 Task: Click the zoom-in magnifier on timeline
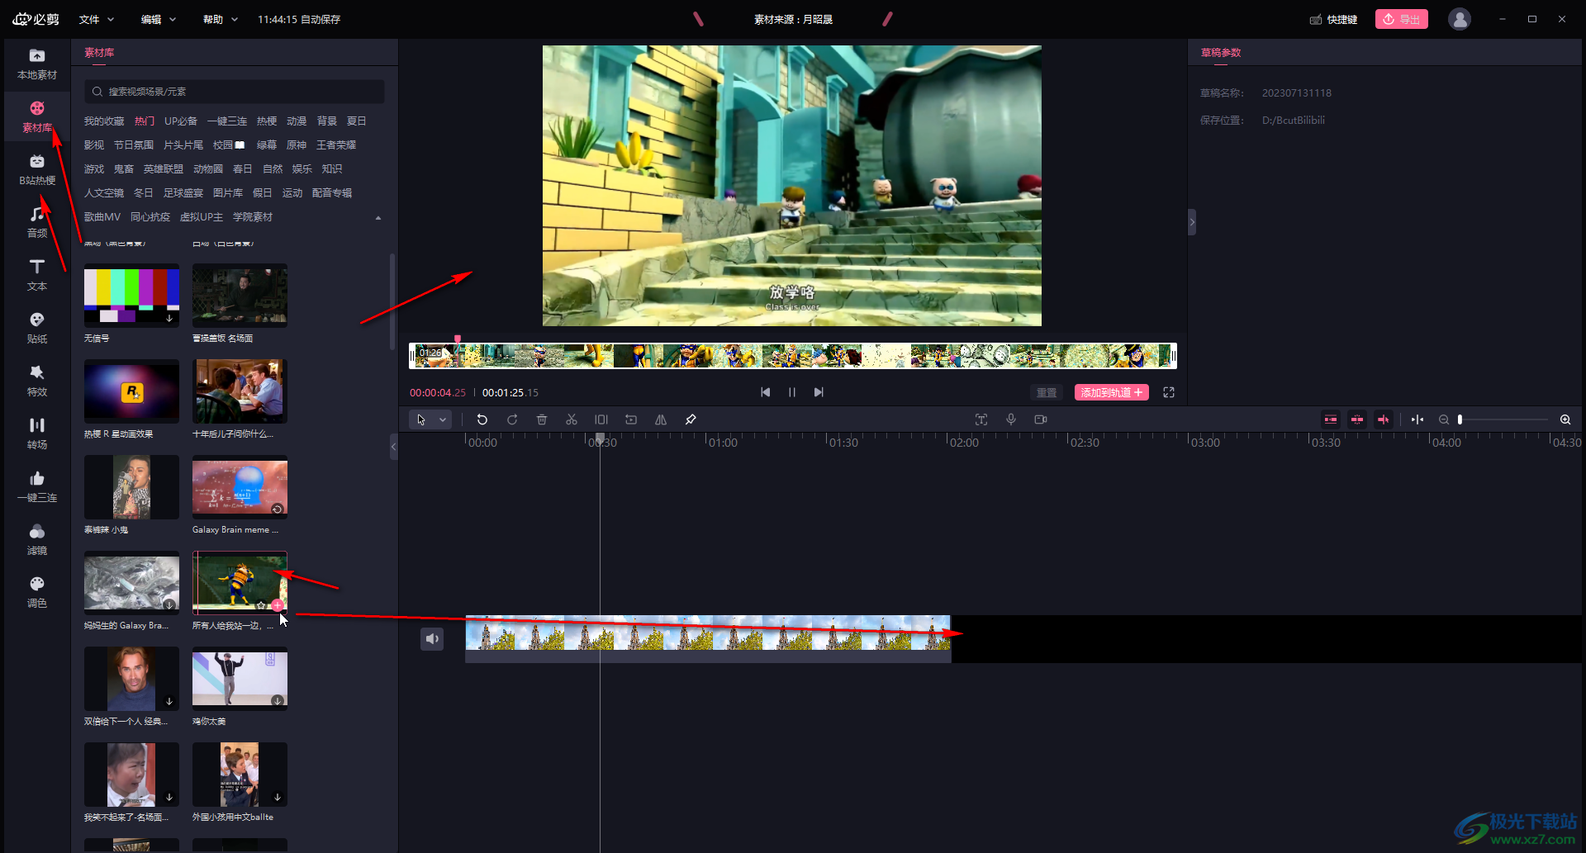click(x=1565, y=419)
